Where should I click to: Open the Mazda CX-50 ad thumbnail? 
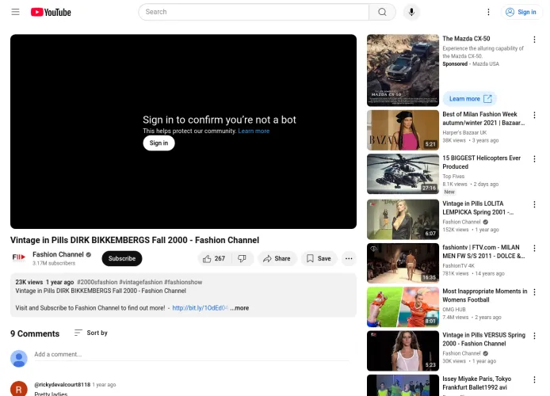(403, 70)
